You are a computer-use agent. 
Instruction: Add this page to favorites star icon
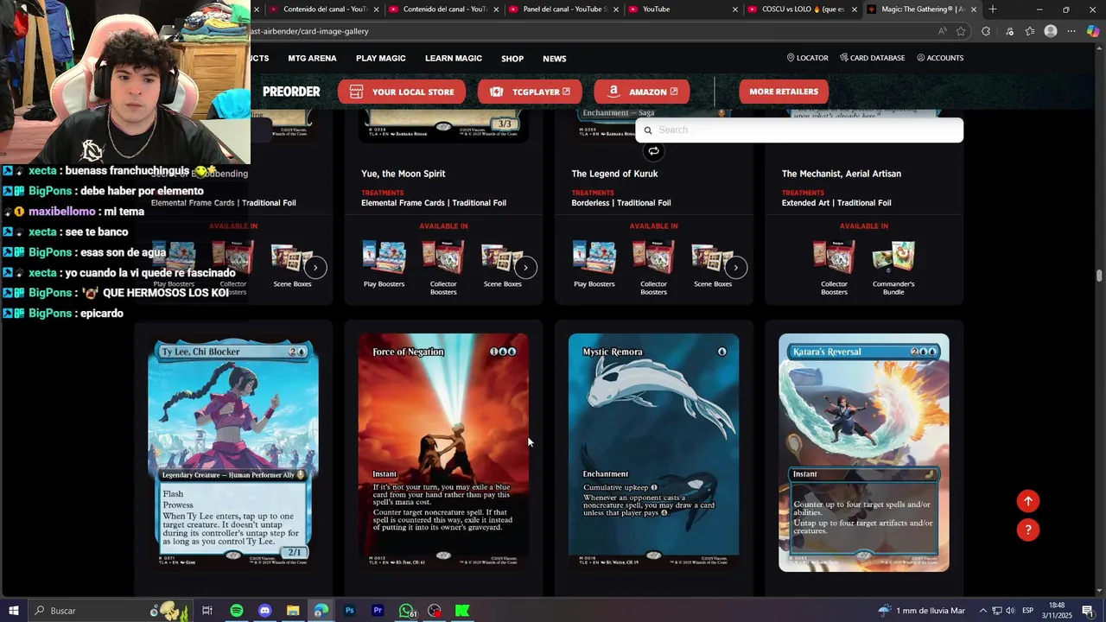tap(961, 31)
